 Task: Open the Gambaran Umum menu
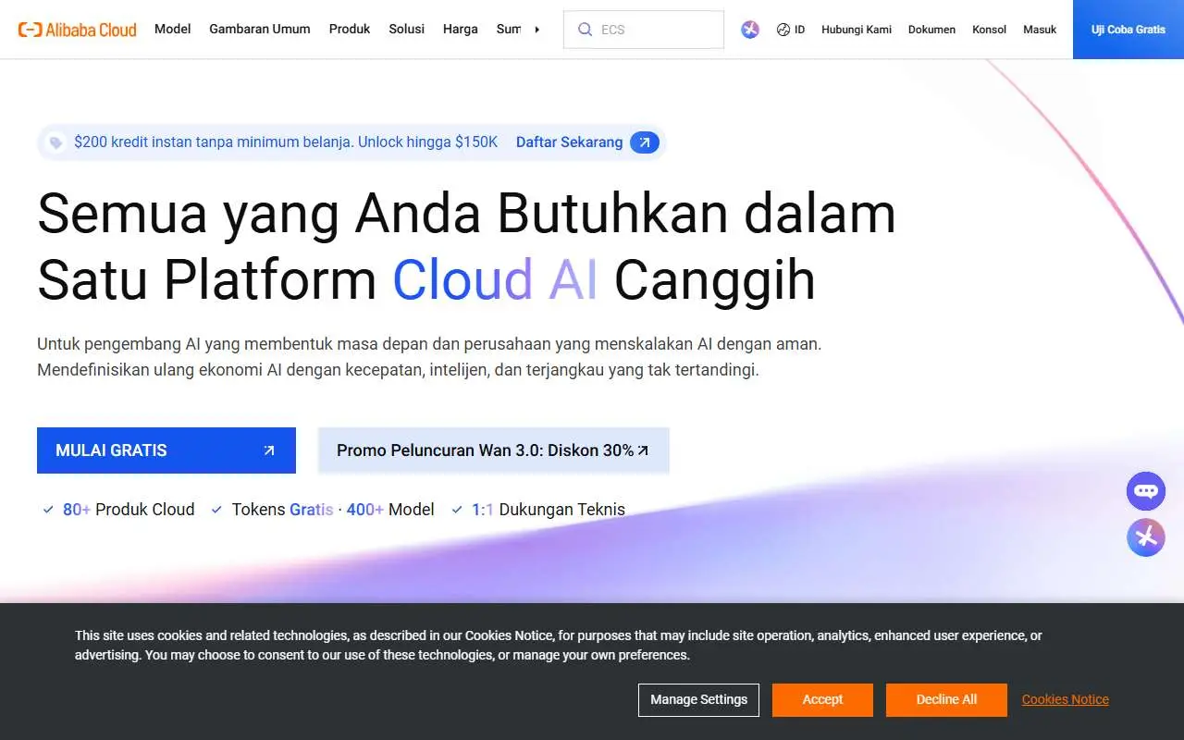(260, 30)
